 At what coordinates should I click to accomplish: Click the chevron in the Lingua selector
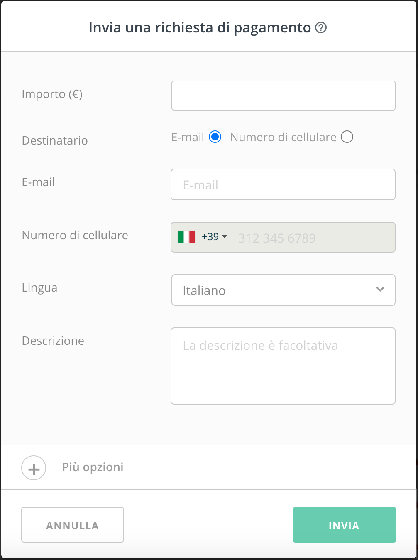(x=379, y=290)
